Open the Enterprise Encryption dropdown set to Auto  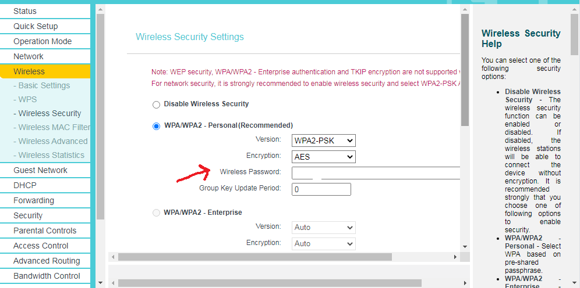[x=323, y=244]
